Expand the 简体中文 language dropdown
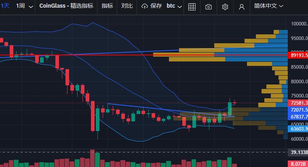The width and height of the screenshot is (308, 167). (x=268, y=6)
